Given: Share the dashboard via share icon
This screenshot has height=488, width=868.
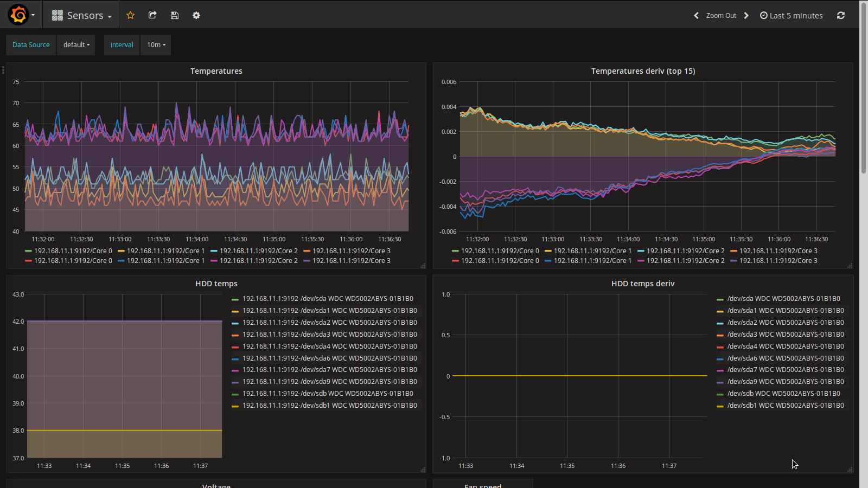Looking at the screenshot, I should (x=152, y=15).
